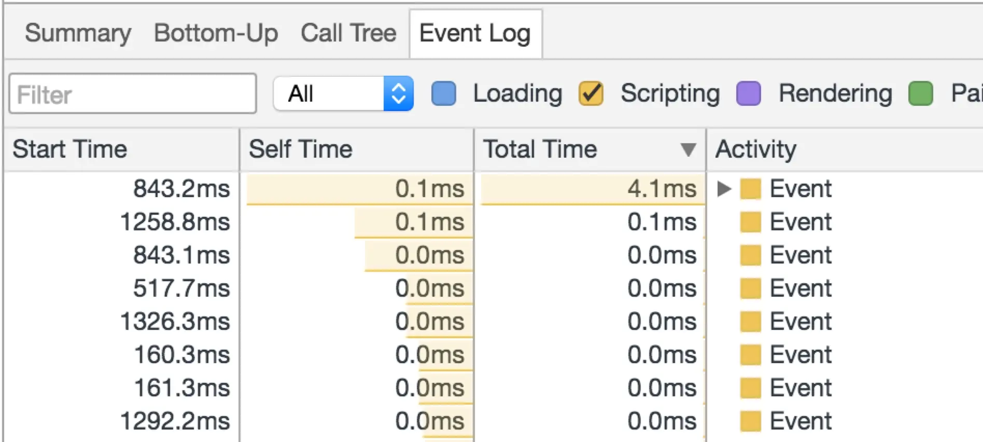Viewport: 983px width, 442px height.
Task: Click the Total Time sort arrow
Action: pos(688,150)
